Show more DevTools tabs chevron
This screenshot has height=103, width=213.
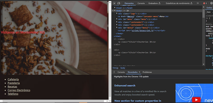(x=198, y=3)
